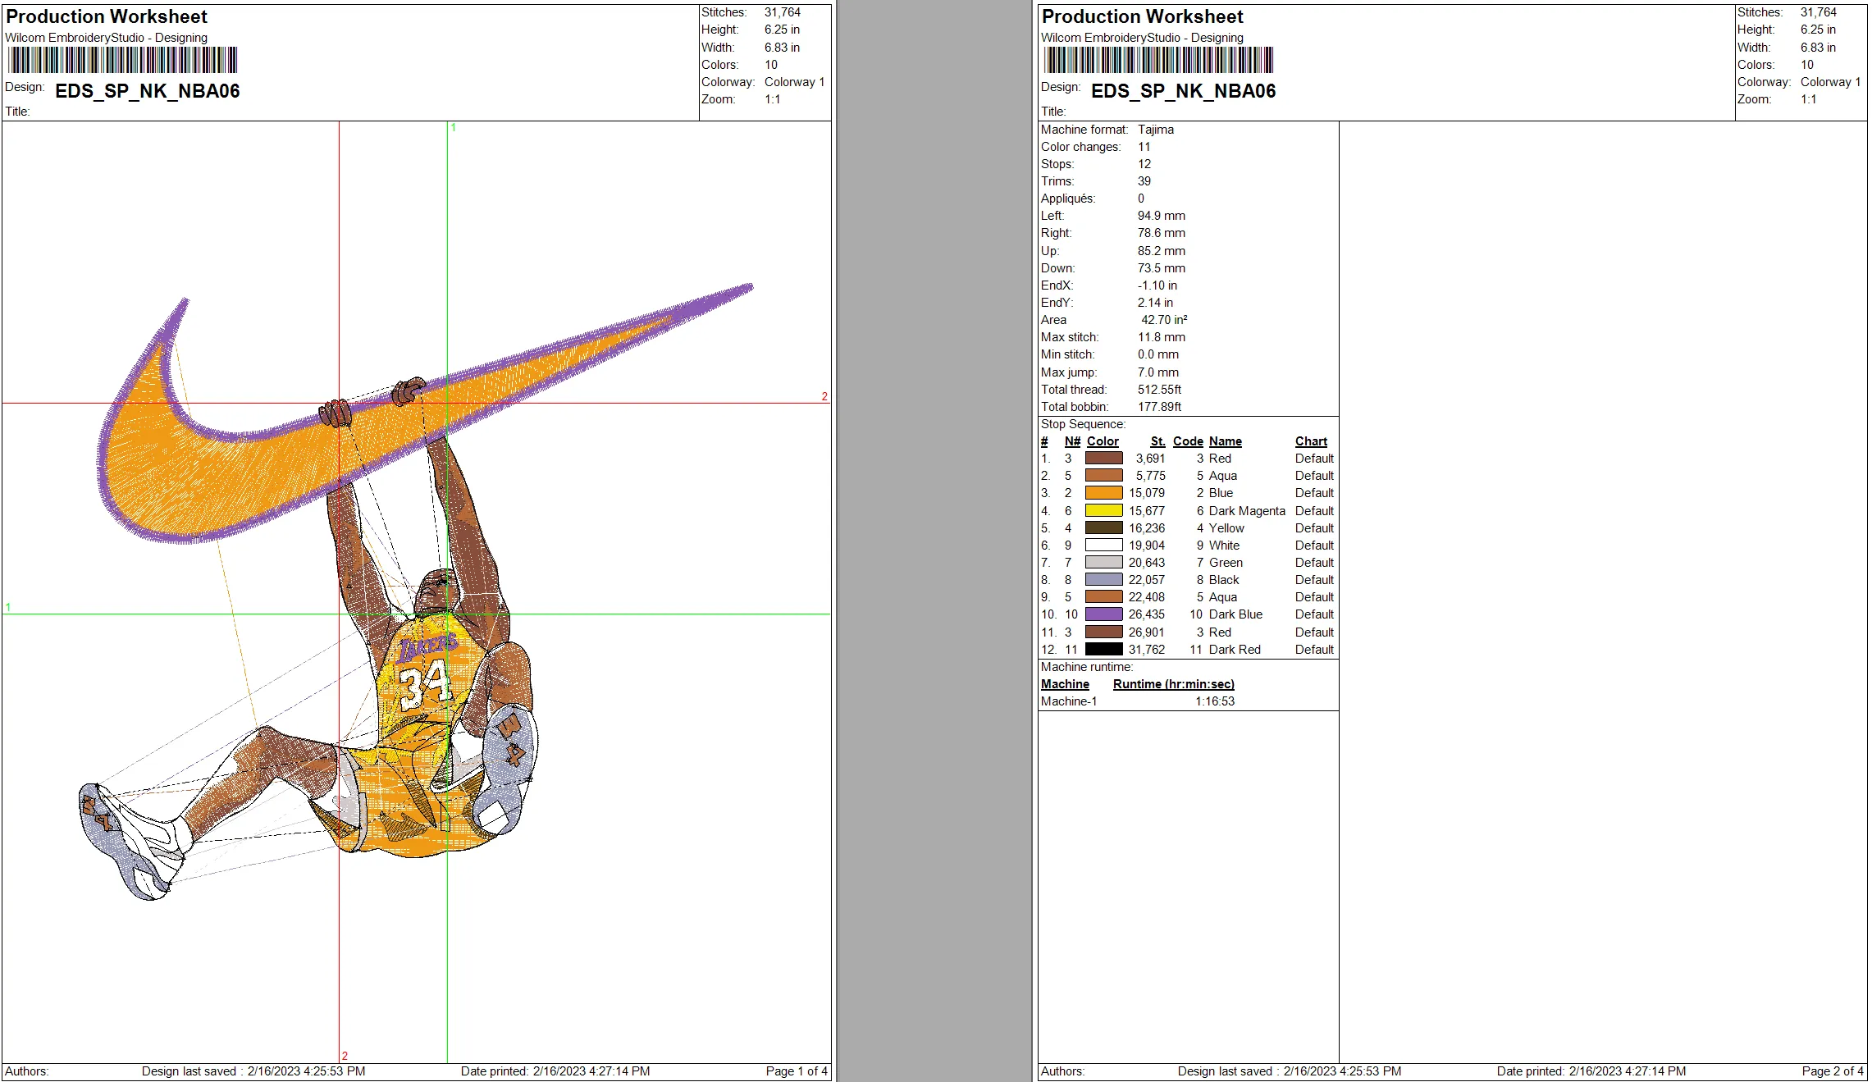Click the 'Machine' column header under runtime

[1065, 684]
